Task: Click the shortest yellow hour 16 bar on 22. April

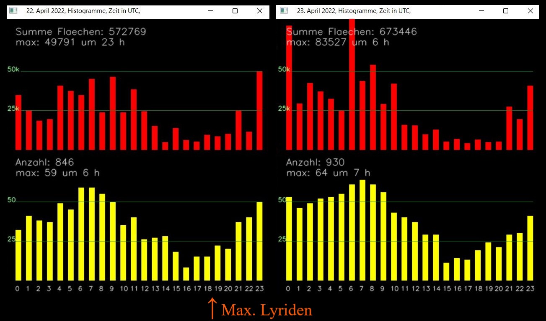Action: click(186, 274)
